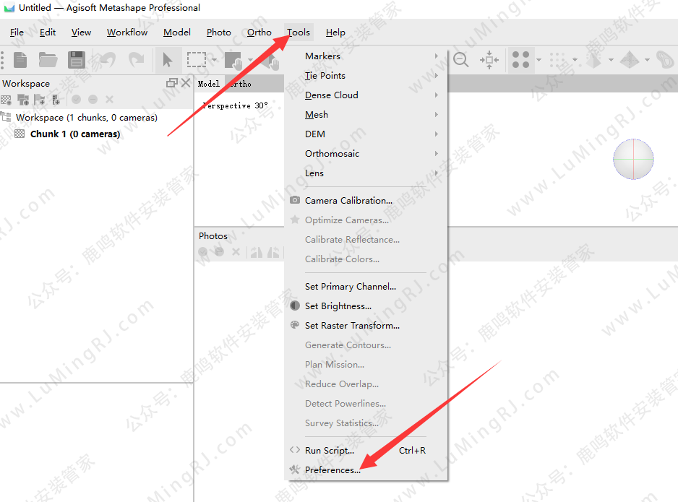
Task: Select Run Script menu item
Action: (330, 451)
